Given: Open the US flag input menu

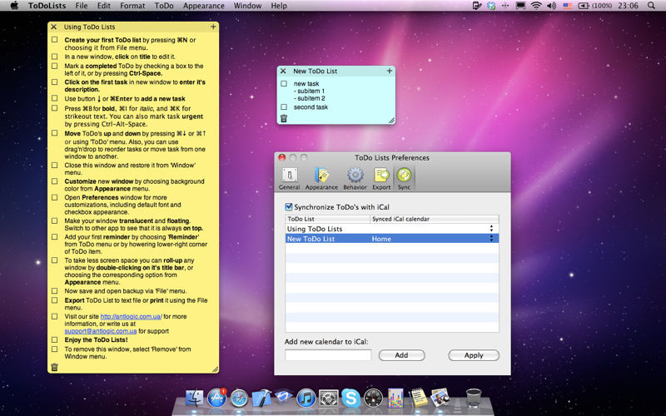Looking at the screenshot, I should point(568,6).
